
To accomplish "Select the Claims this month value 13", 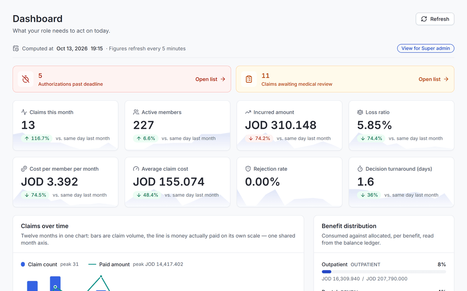I will [28, 125].
